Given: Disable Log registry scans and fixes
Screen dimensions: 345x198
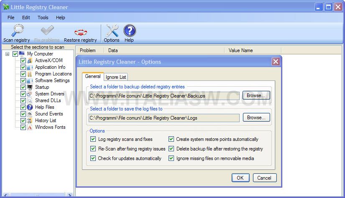Looking at the screenshot, I should tap(93, 139).
